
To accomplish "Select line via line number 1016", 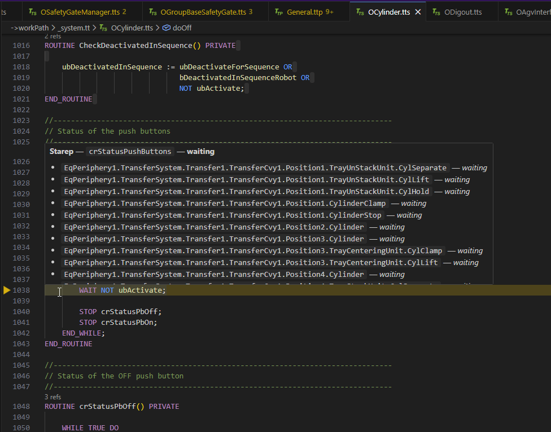I will [x=21, y=45].
